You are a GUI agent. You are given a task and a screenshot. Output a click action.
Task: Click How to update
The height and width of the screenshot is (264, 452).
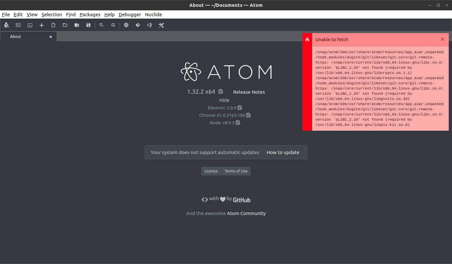click(x=283, y=152)
